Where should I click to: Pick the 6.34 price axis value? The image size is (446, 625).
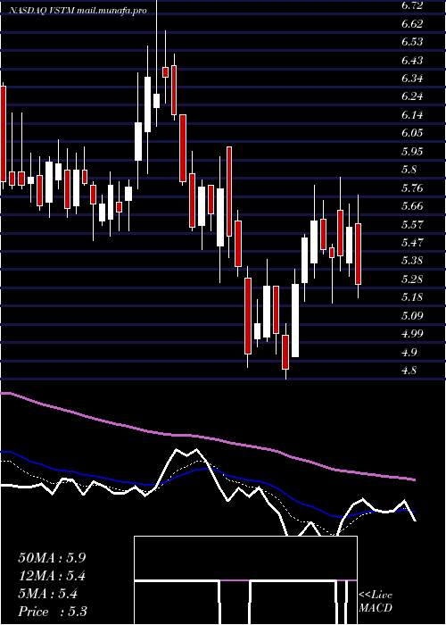[x=412, y=79]
